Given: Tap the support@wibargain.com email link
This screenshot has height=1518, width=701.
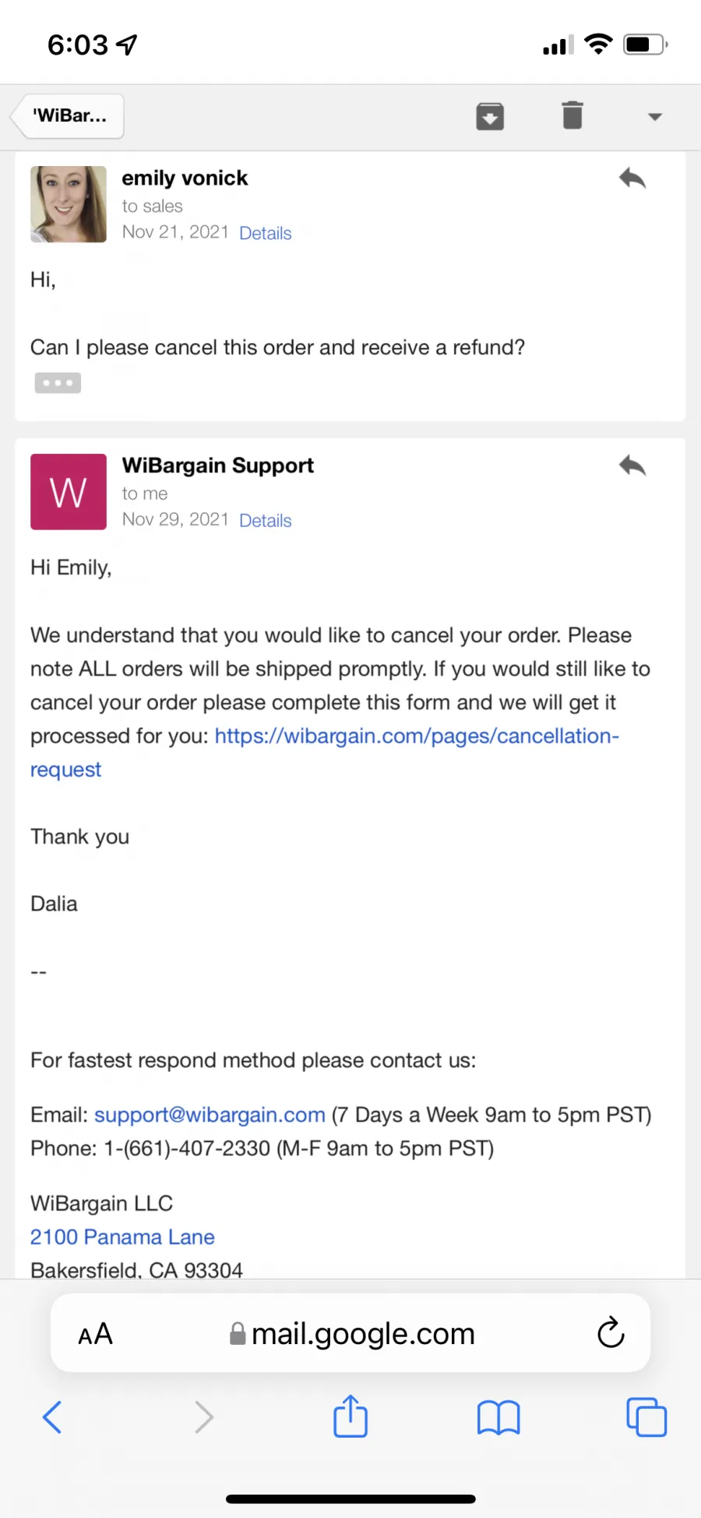Looking at the screenshot, I should [x=210, y=1115].
